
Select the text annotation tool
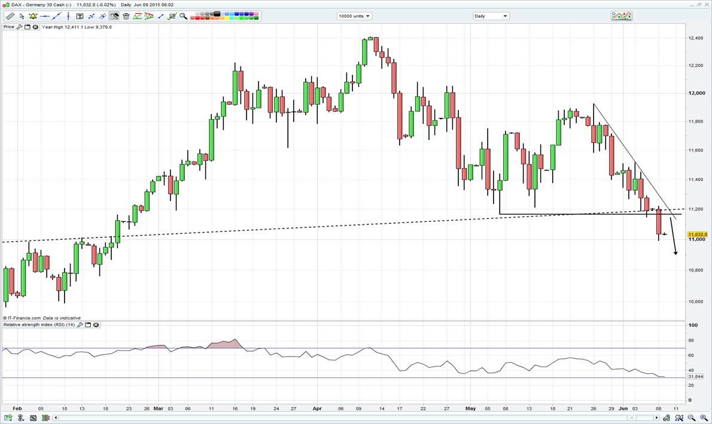coord(80,16)
